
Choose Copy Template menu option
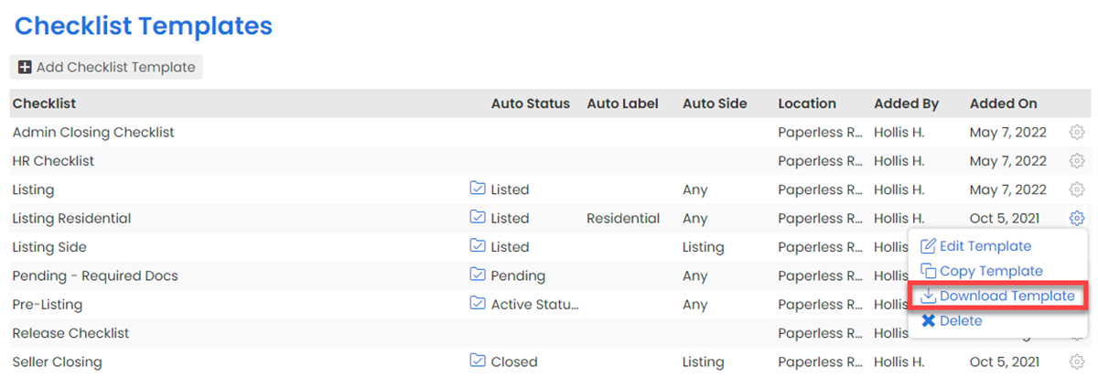click(990, 271)
